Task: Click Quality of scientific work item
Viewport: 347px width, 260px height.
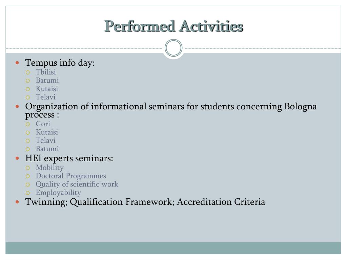Action: click(77, 184)
